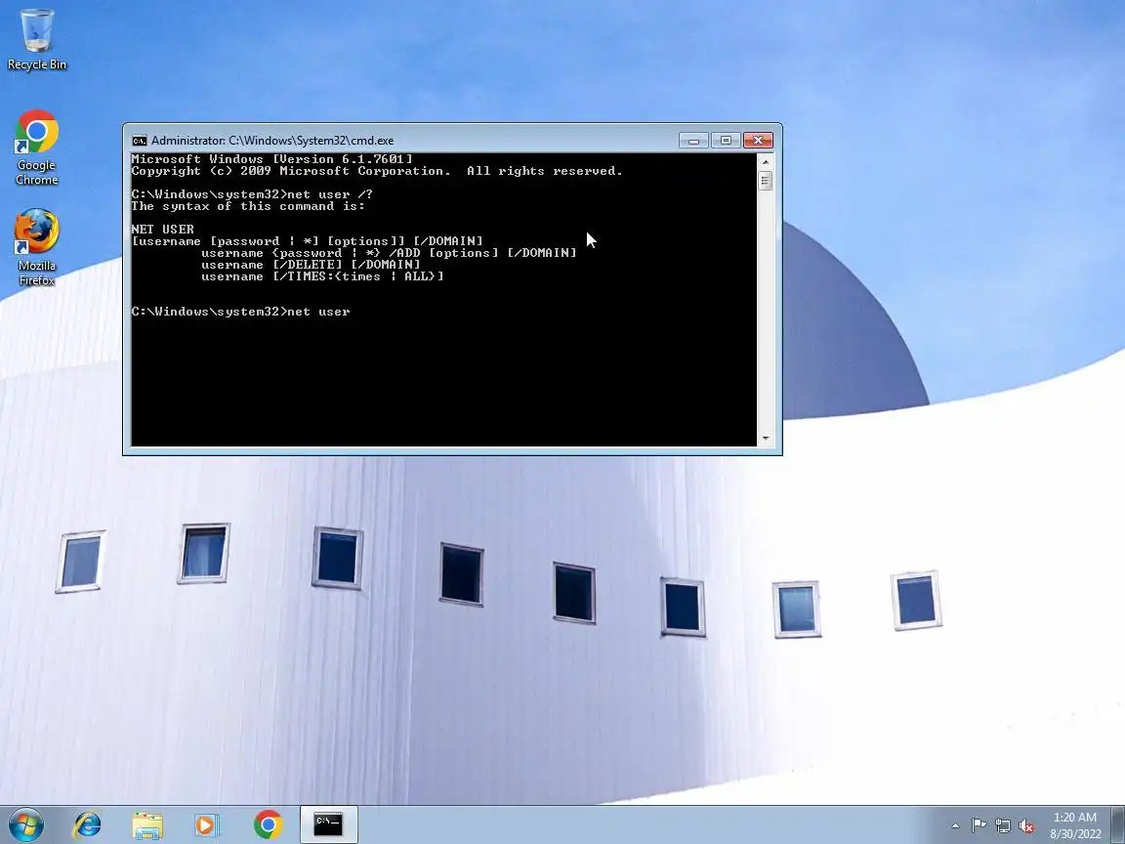Launch Internet Explorer from the taskbar
Viewport: 1125px width, 844px height.
point(88,824)
